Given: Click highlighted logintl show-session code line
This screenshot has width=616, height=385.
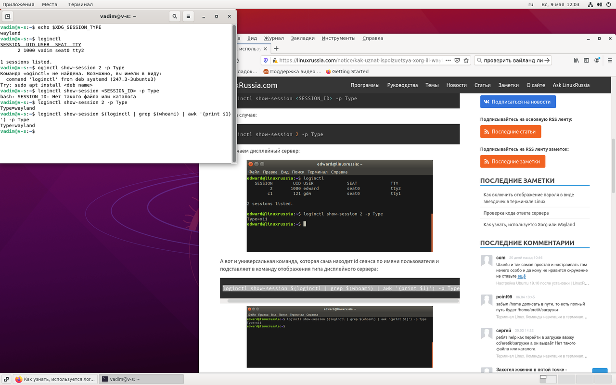Looking at the screenshot, I should [341, 288].
